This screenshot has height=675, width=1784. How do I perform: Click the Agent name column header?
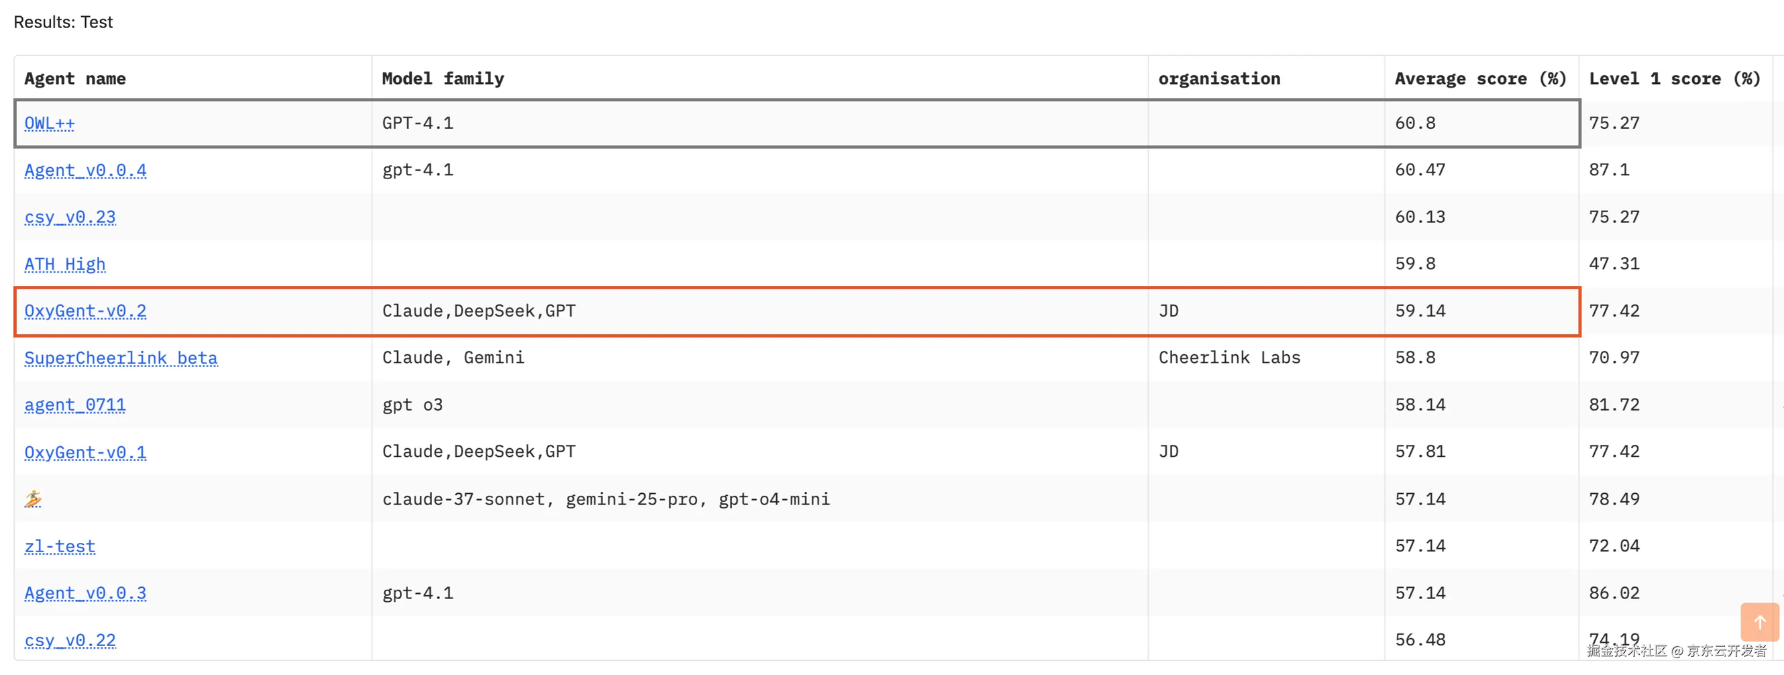[x=74, y=79]
